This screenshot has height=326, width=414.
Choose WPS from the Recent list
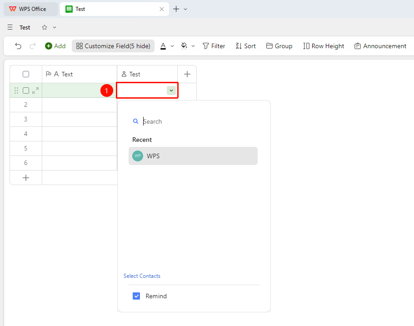point(193,156)
